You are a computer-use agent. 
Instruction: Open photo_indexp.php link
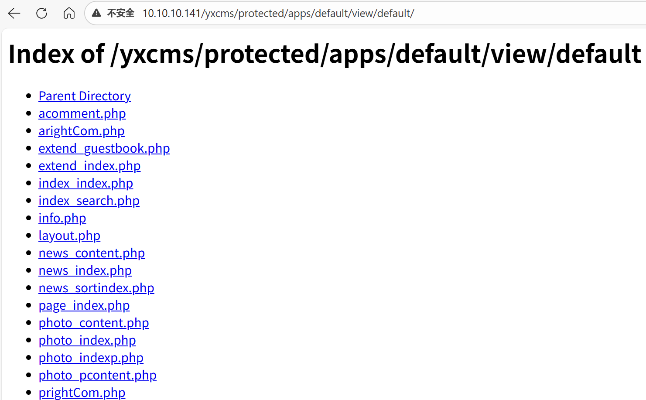pyautogui.click(x=91, y=358)
